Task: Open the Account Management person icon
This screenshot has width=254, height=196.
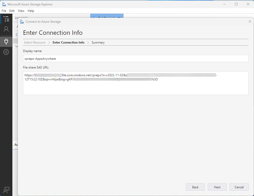Action: (x=6, y=29)
